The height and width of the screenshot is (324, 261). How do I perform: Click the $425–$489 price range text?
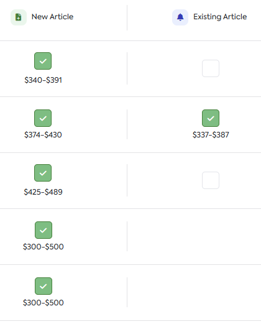point(43,192)
